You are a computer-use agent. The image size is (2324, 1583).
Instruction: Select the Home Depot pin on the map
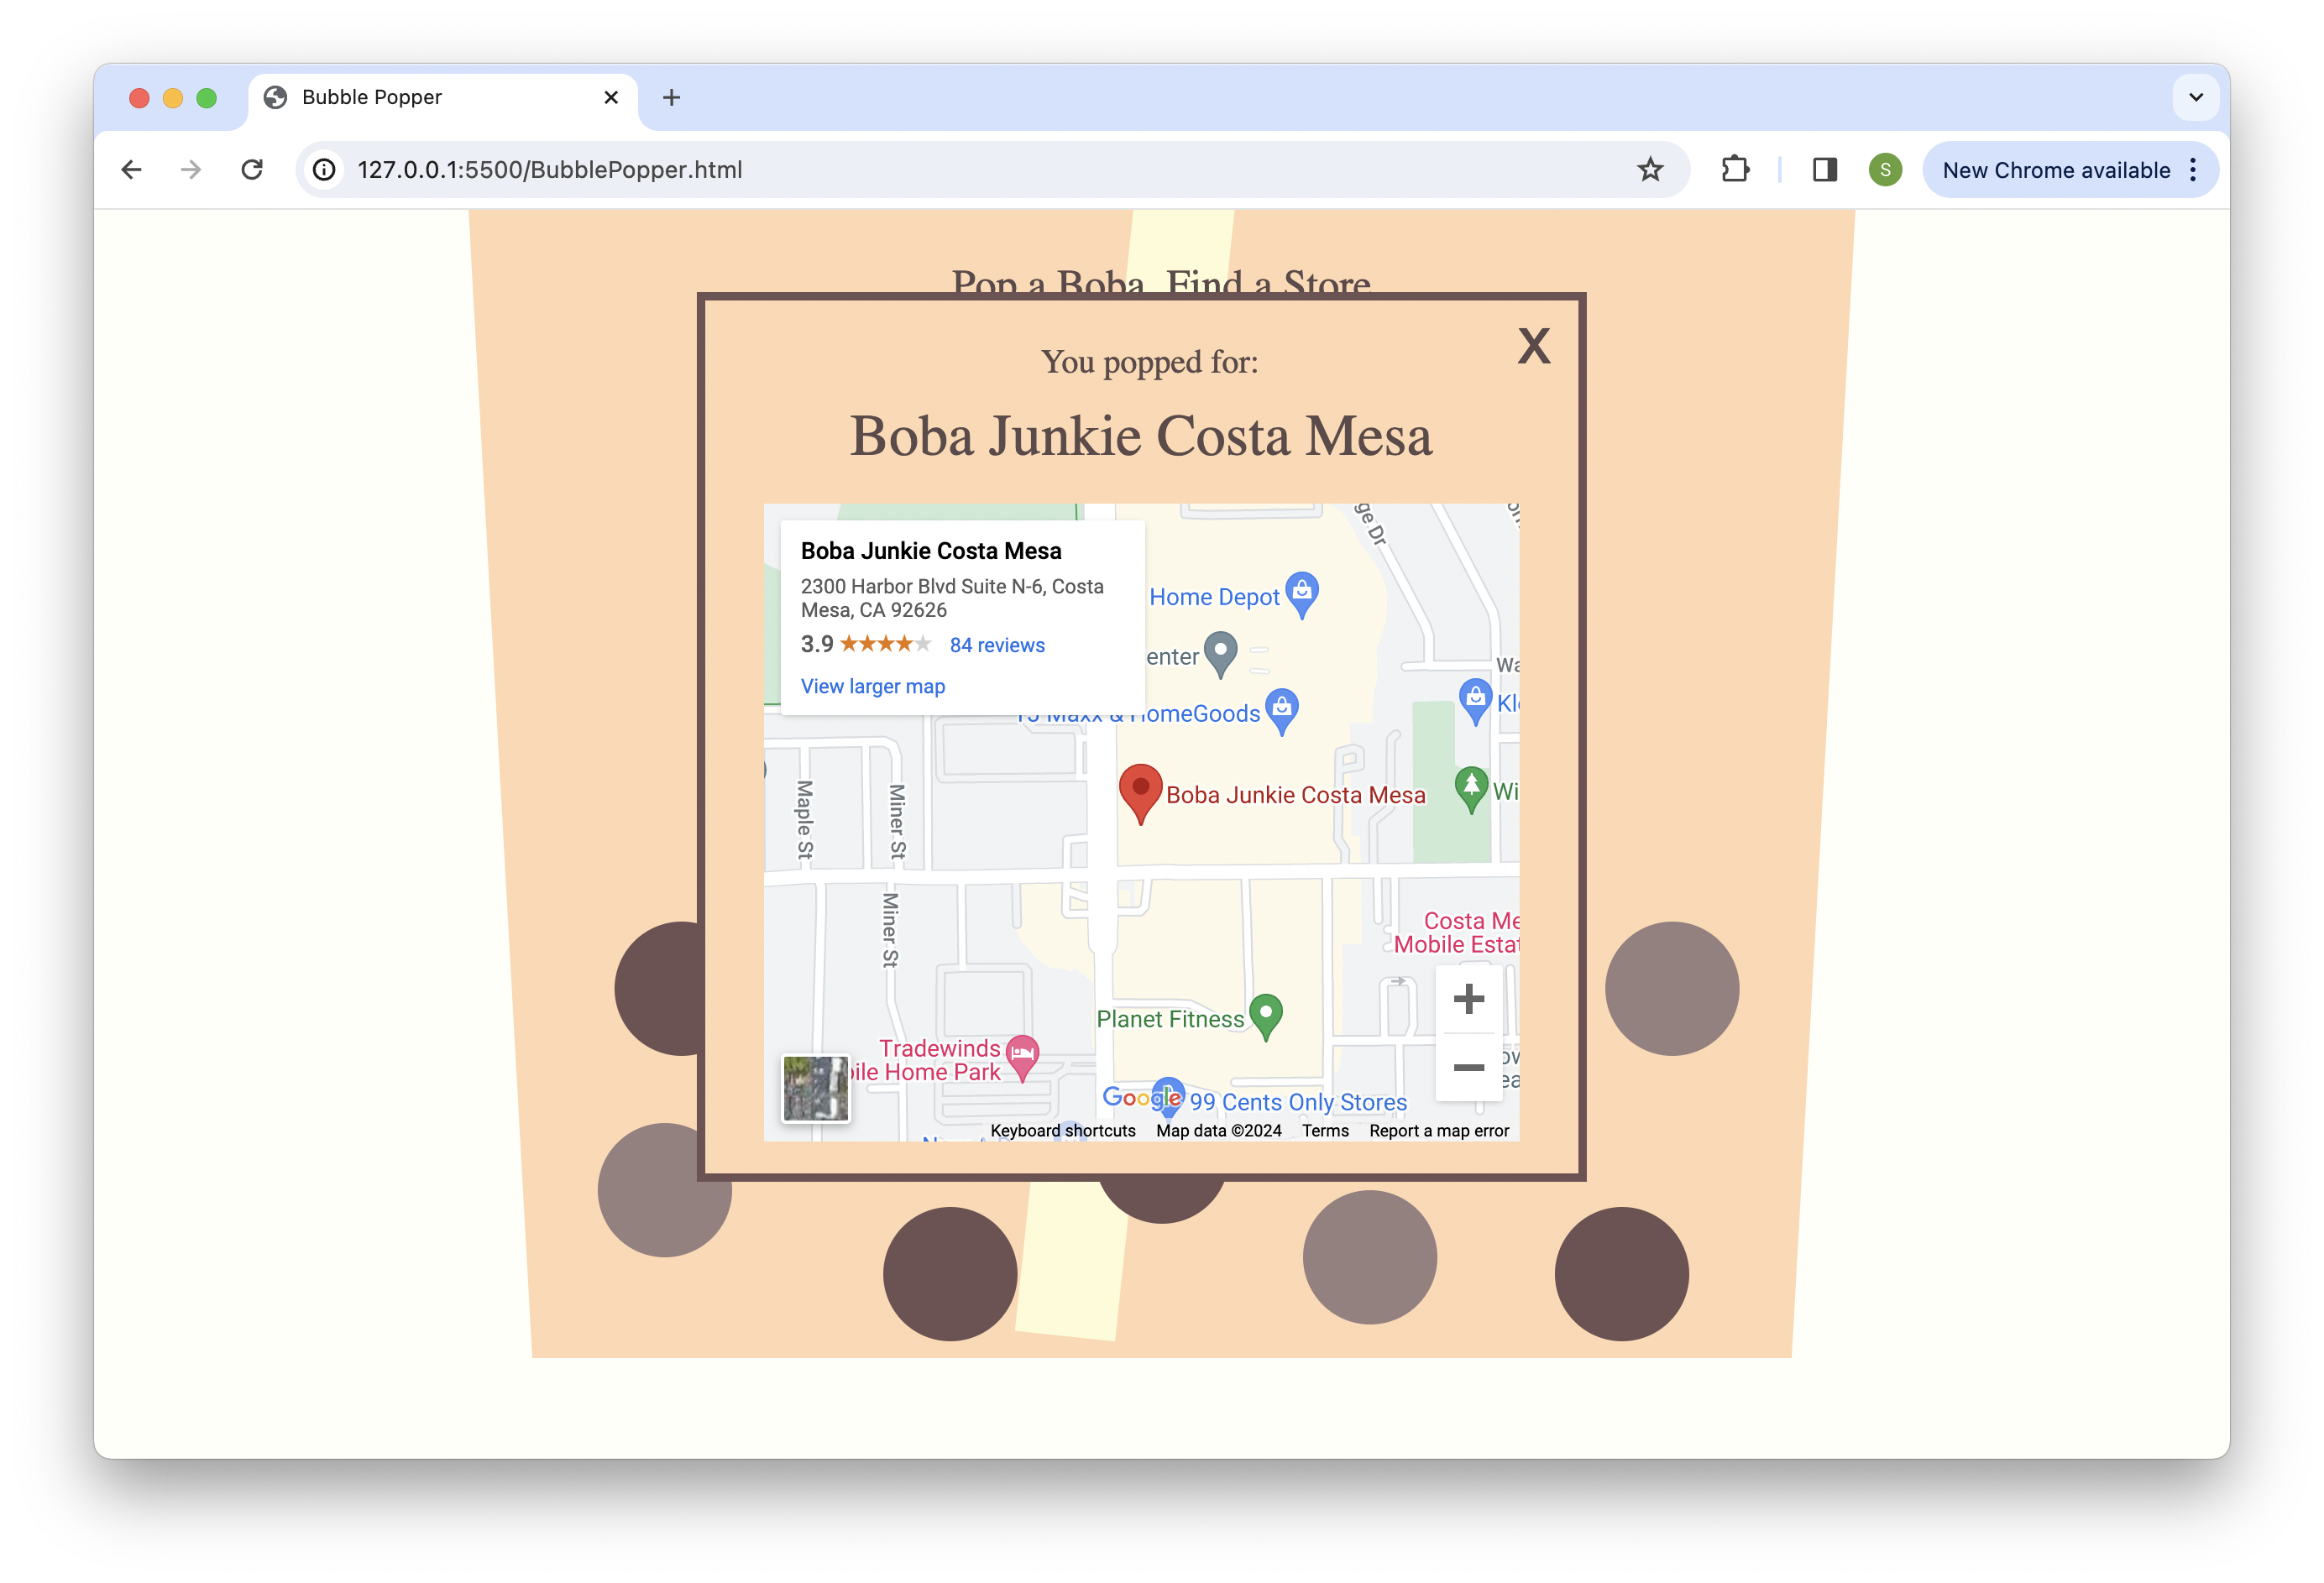[x=1302, y=591]
